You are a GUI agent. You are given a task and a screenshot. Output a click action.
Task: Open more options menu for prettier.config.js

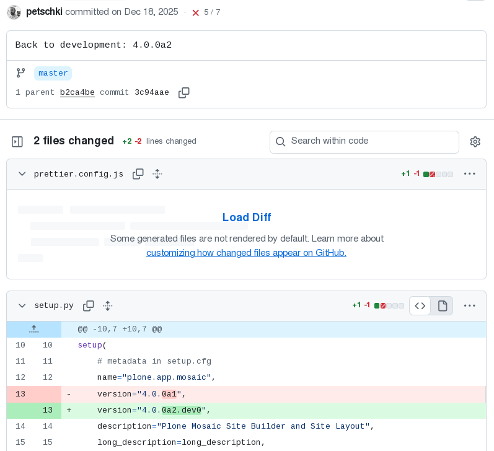click(469, 174)
